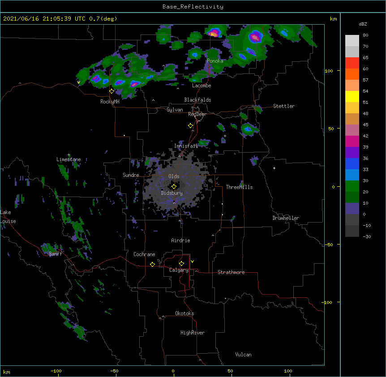The image size is (386, 377).
Task: Click the Innisfail town label
Action: click(x=186, y=146)
